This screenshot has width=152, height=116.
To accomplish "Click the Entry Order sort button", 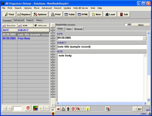I will 10,26.
